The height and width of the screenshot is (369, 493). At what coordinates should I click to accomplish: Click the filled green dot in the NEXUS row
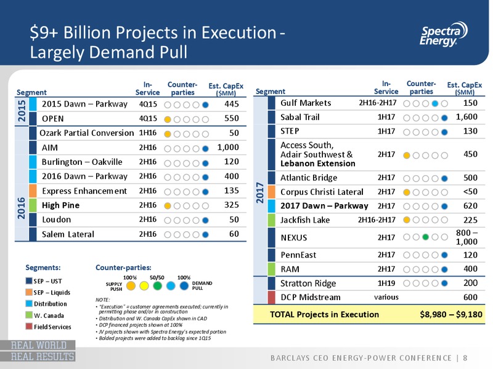[425, 237]
